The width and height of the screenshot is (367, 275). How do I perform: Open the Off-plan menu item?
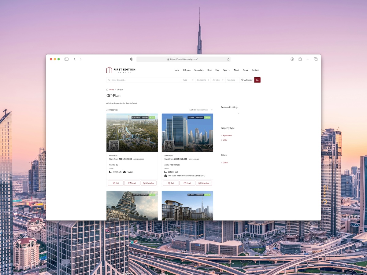(187, 70)
